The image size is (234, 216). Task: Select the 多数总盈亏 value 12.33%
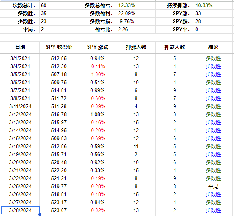pyautogui.click(x=136, y=5)
